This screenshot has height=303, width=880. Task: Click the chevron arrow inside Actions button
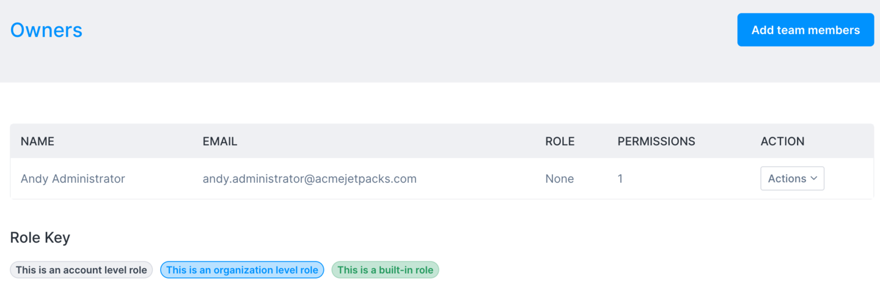pyautogui.click(x=813, y=178)
